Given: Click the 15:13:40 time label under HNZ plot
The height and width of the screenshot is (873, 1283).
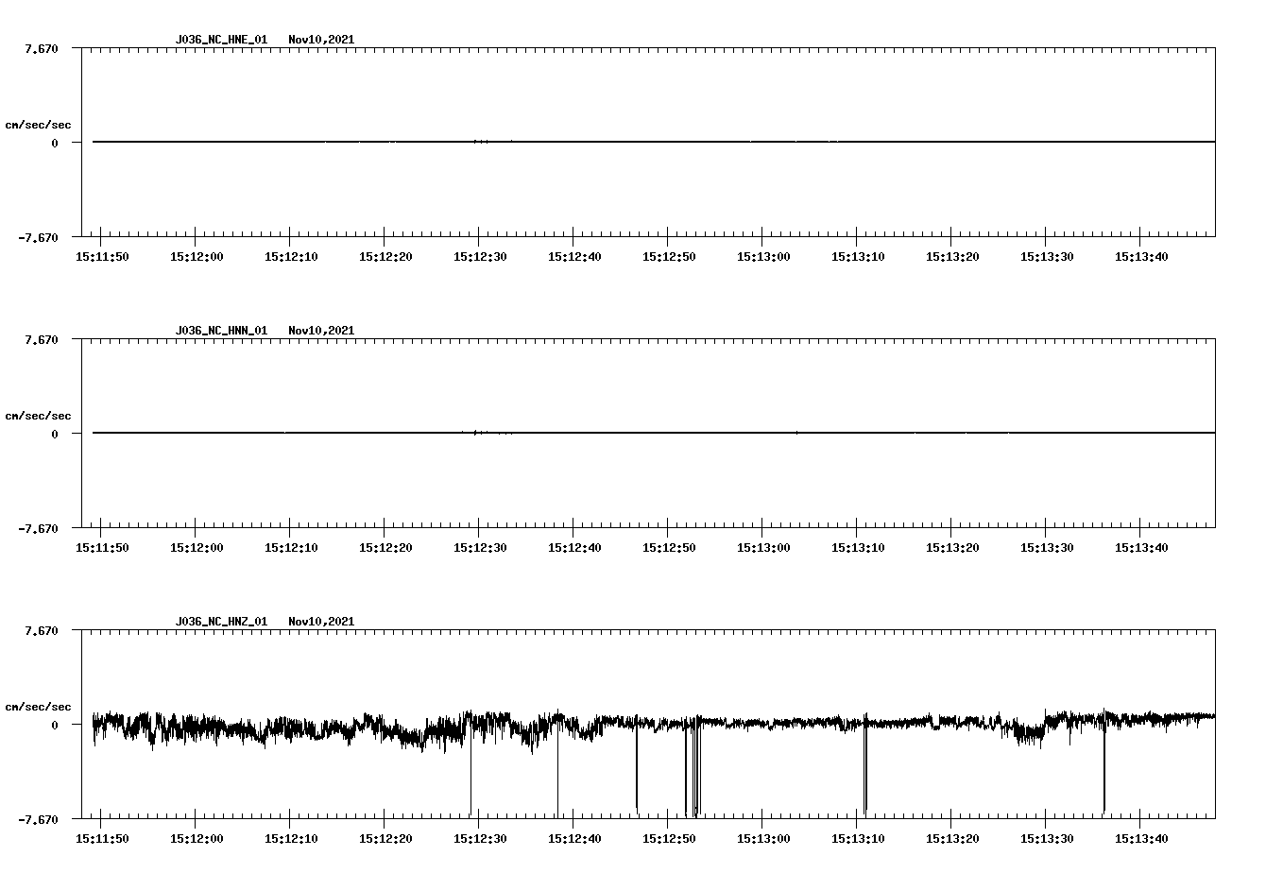Looking at the screenshot, I should pos(1141,839).
